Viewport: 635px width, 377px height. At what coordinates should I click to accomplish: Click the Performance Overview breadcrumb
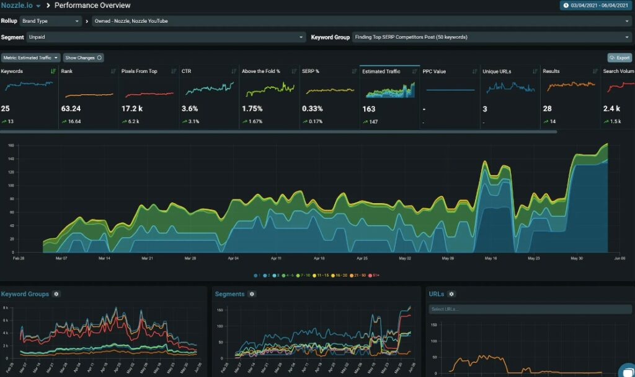pos(92,6)
